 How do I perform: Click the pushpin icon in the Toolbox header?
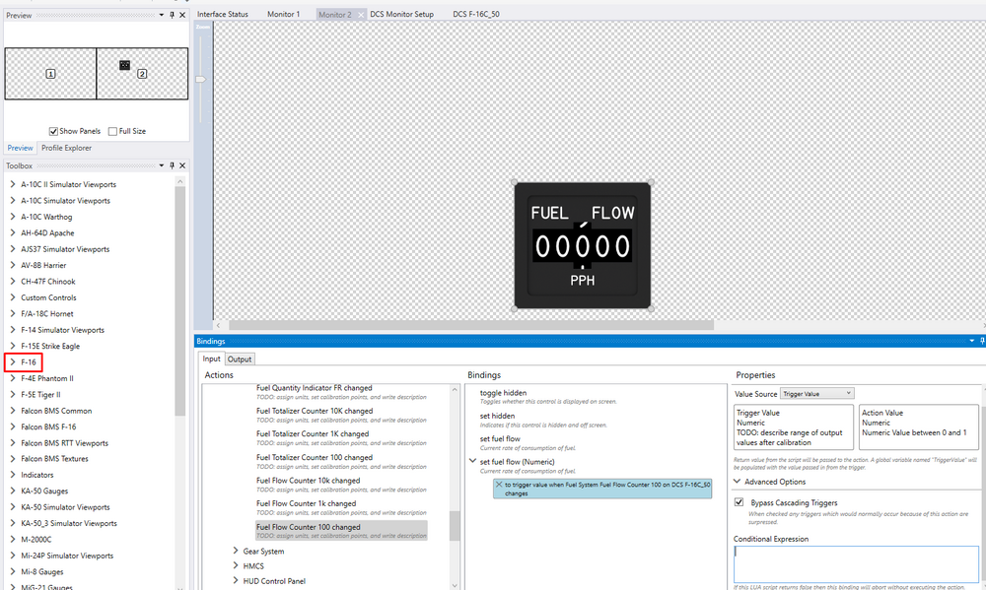[x=172, y=166]
